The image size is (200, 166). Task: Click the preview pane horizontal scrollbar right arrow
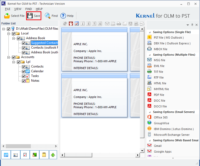tap(138, 155)
